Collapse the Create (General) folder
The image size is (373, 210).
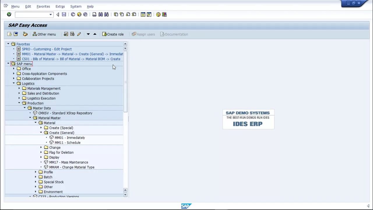point(41,132)
